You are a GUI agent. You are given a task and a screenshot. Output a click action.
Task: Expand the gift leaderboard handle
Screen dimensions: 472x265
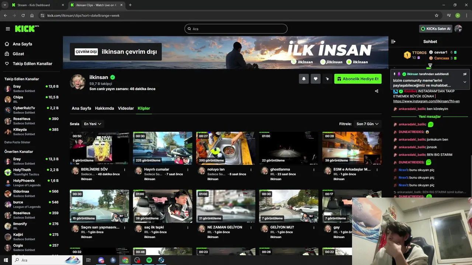click(430, 65)
